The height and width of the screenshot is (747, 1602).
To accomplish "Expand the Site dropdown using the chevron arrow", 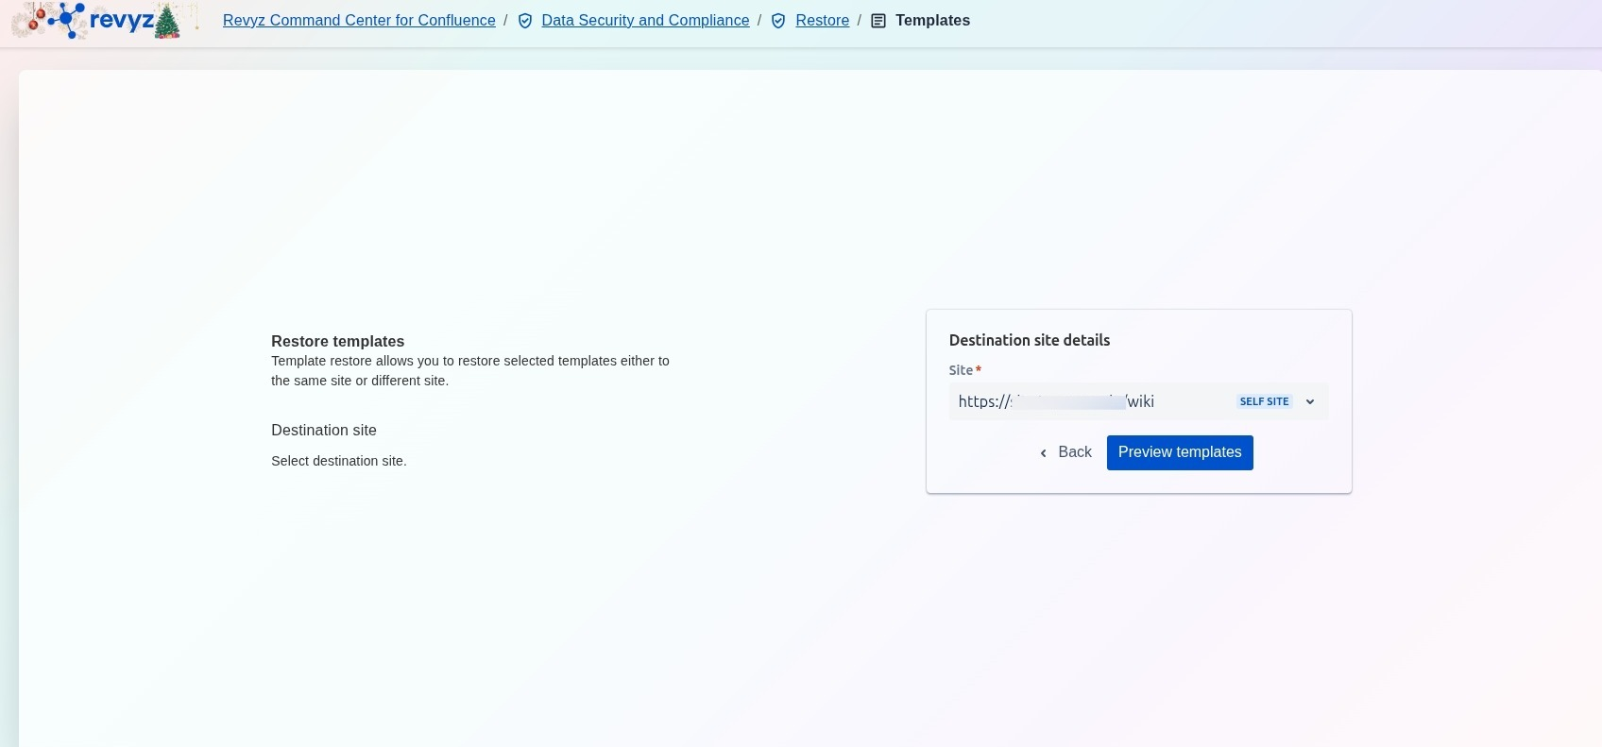I will point(1310,401).
